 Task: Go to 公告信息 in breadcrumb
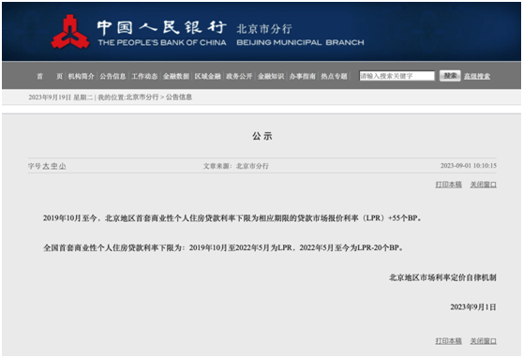coord(179,97)
